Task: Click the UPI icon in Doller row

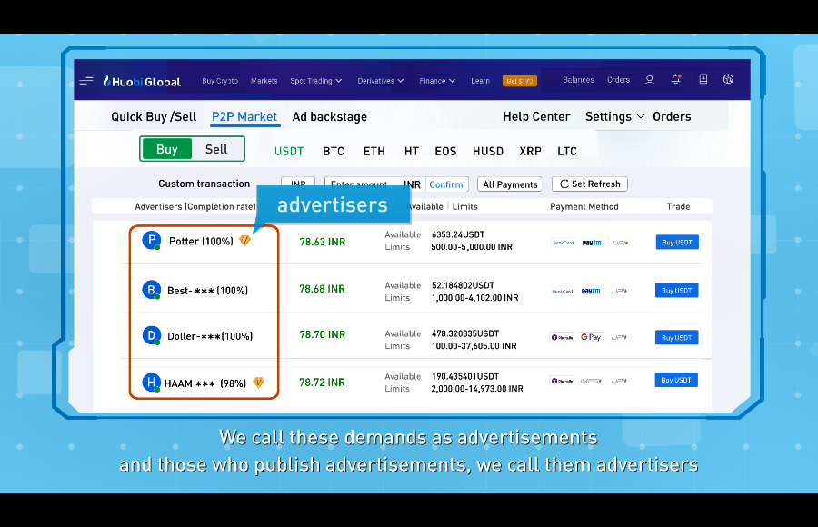Action: pyautogui.click(x=619, y=338)
